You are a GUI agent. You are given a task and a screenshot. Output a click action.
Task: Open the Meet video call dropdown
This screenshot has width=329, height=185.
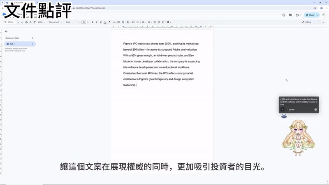coord(298,15)
